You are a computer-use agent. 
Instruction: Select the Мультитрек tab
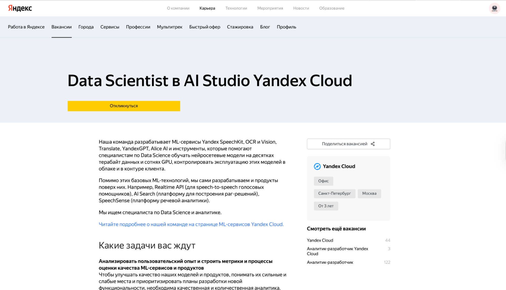coord(170,27)
